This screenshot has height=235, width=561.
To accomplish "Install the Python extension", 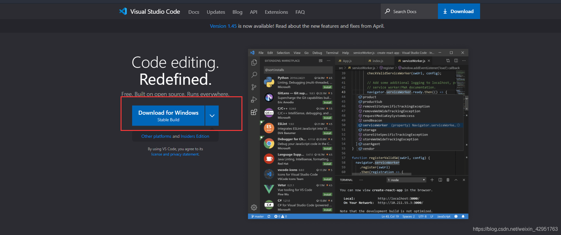I will pyautogui.click(x=327, y=87).
